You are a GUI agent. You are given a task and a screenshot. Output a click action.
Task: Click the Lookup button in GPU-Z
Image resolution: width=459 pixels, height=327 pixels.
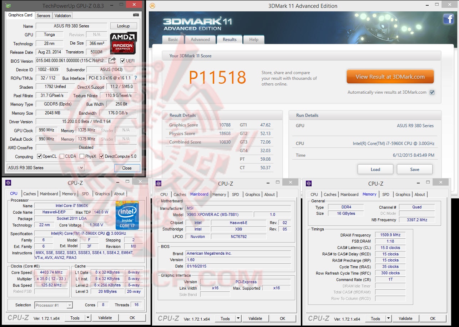tap(123, 26)
